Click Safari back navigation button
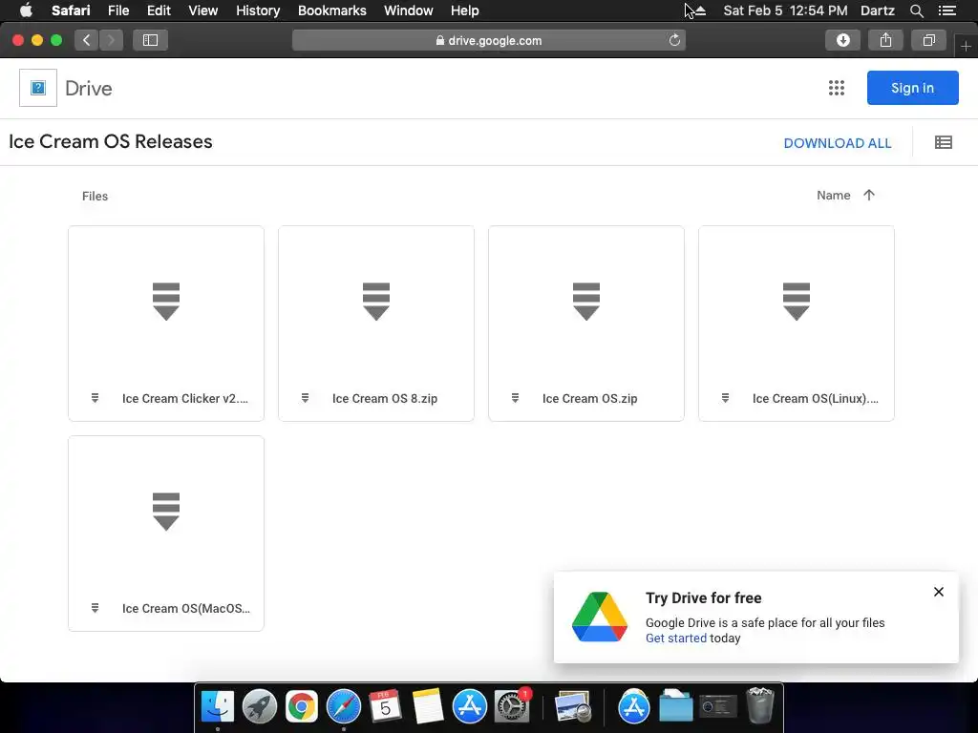 (x=87, y=40)
